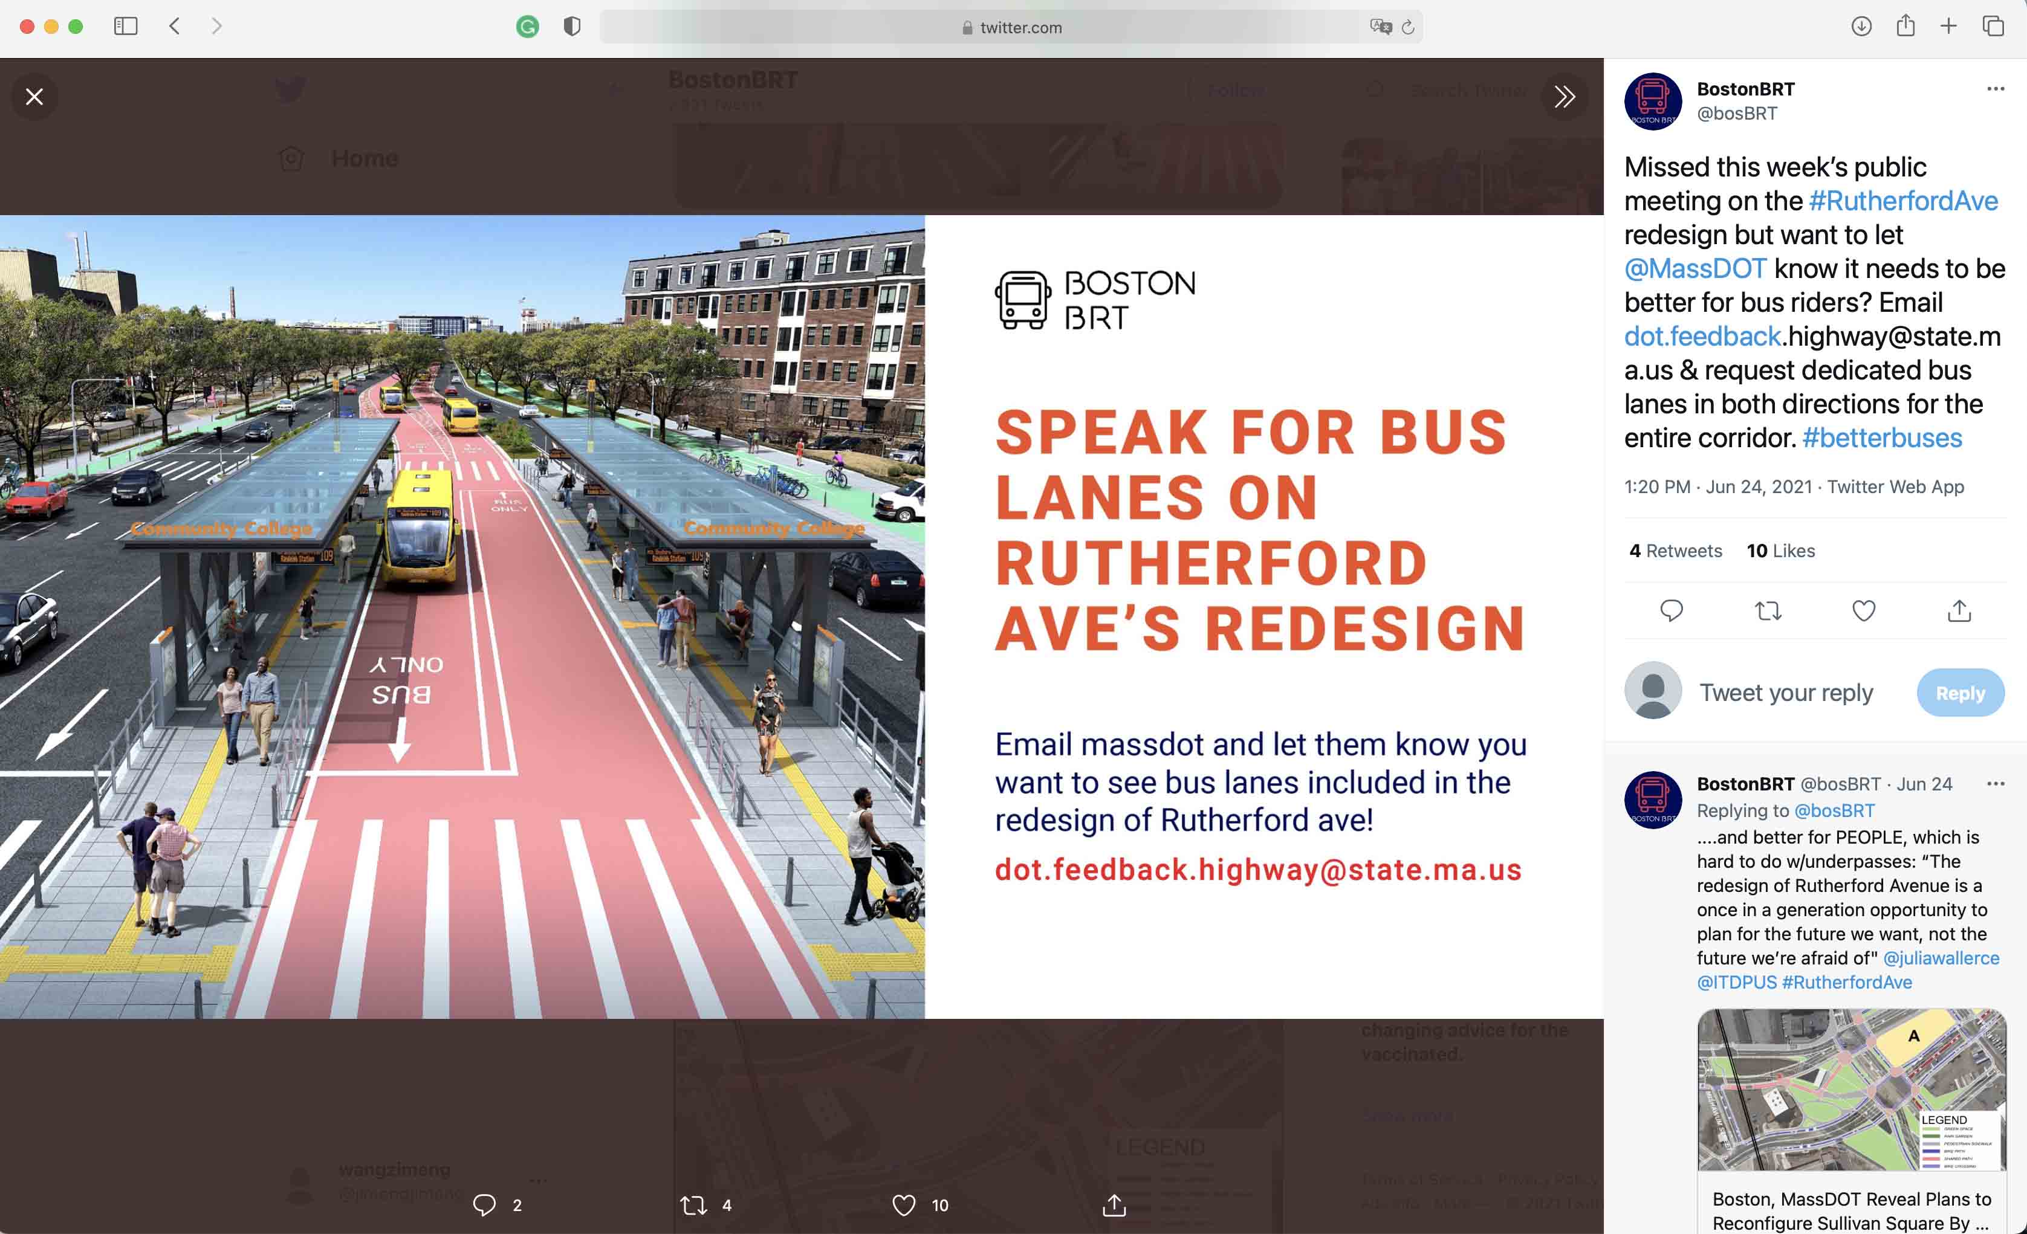Open #RutherfordAve hashtag in reply tweet

pos(1846,983)
